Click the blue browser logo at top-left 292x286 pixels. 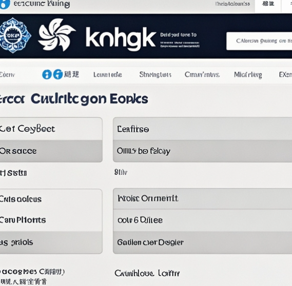pyautogui.click(x=5, y=4)
